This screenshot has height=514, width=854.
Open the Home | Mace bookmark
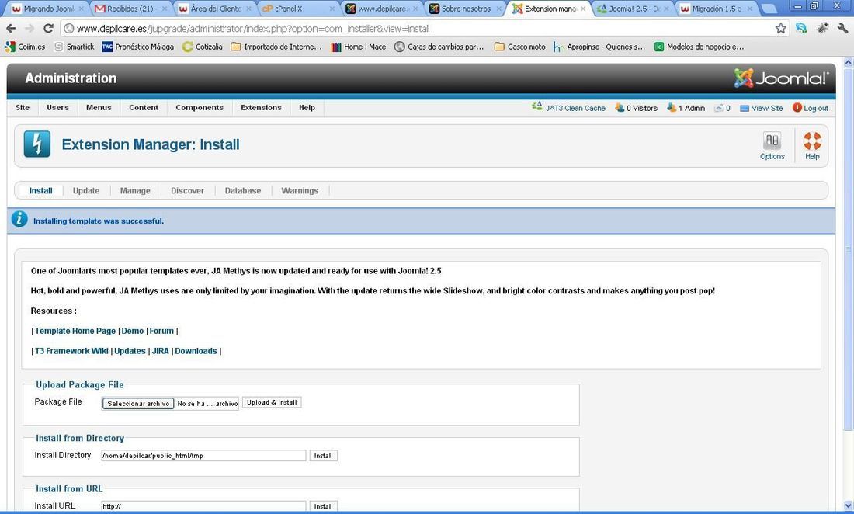[x=359, y=47]
